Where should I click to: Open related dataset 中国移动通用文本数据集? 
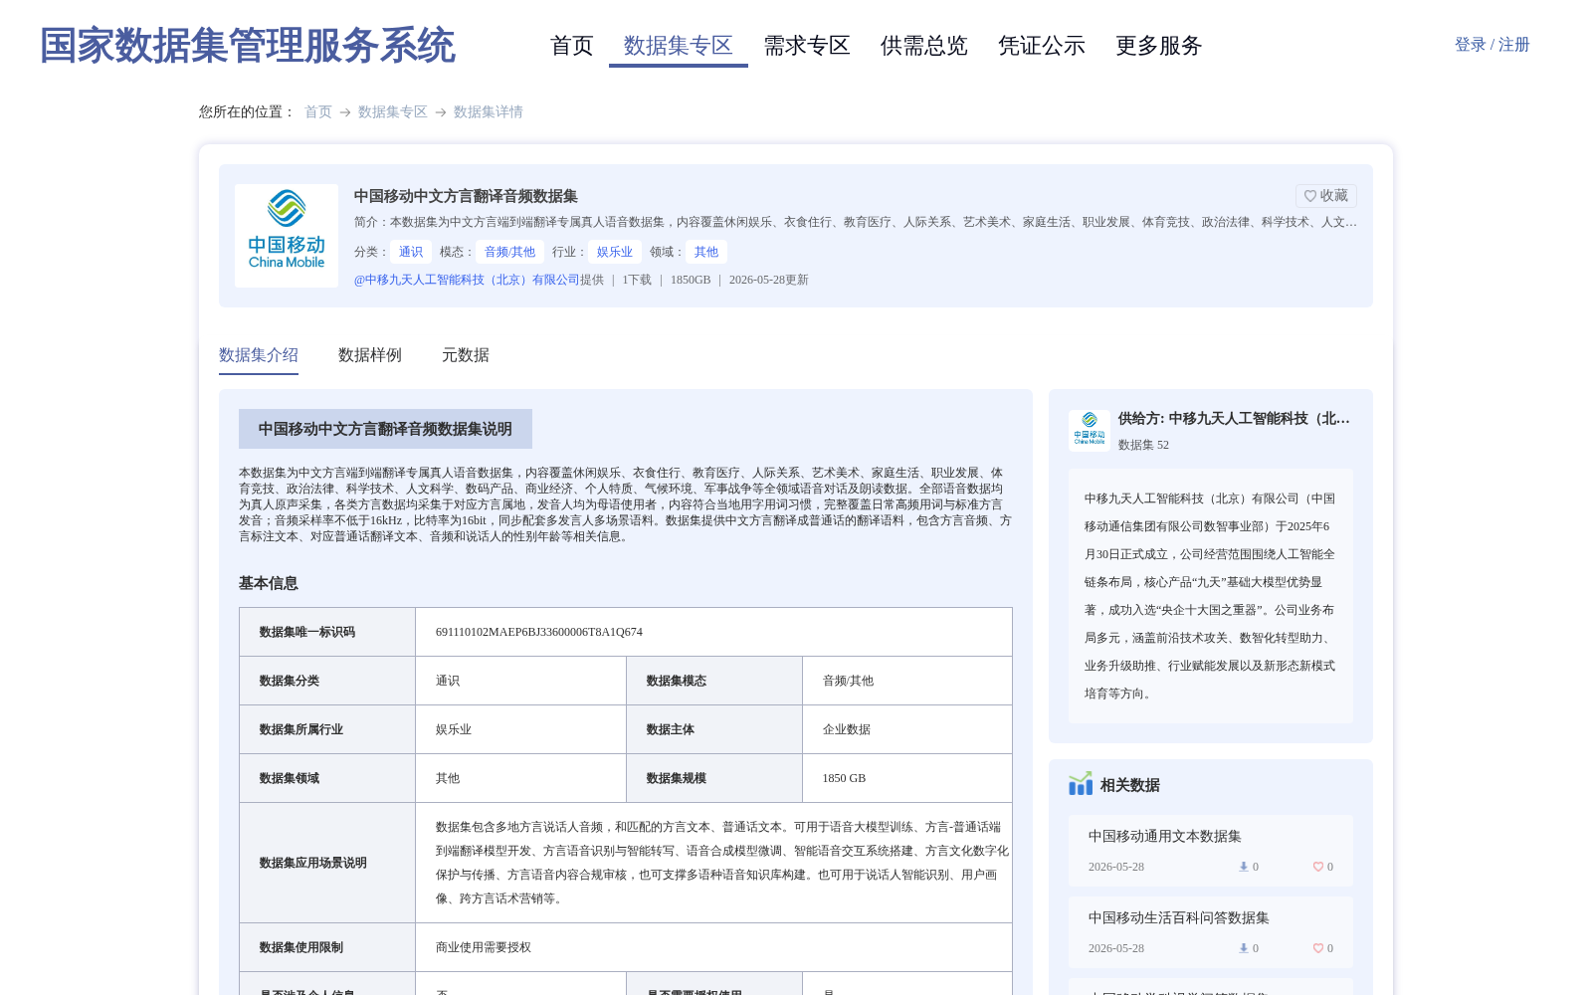click(1165, 836)
